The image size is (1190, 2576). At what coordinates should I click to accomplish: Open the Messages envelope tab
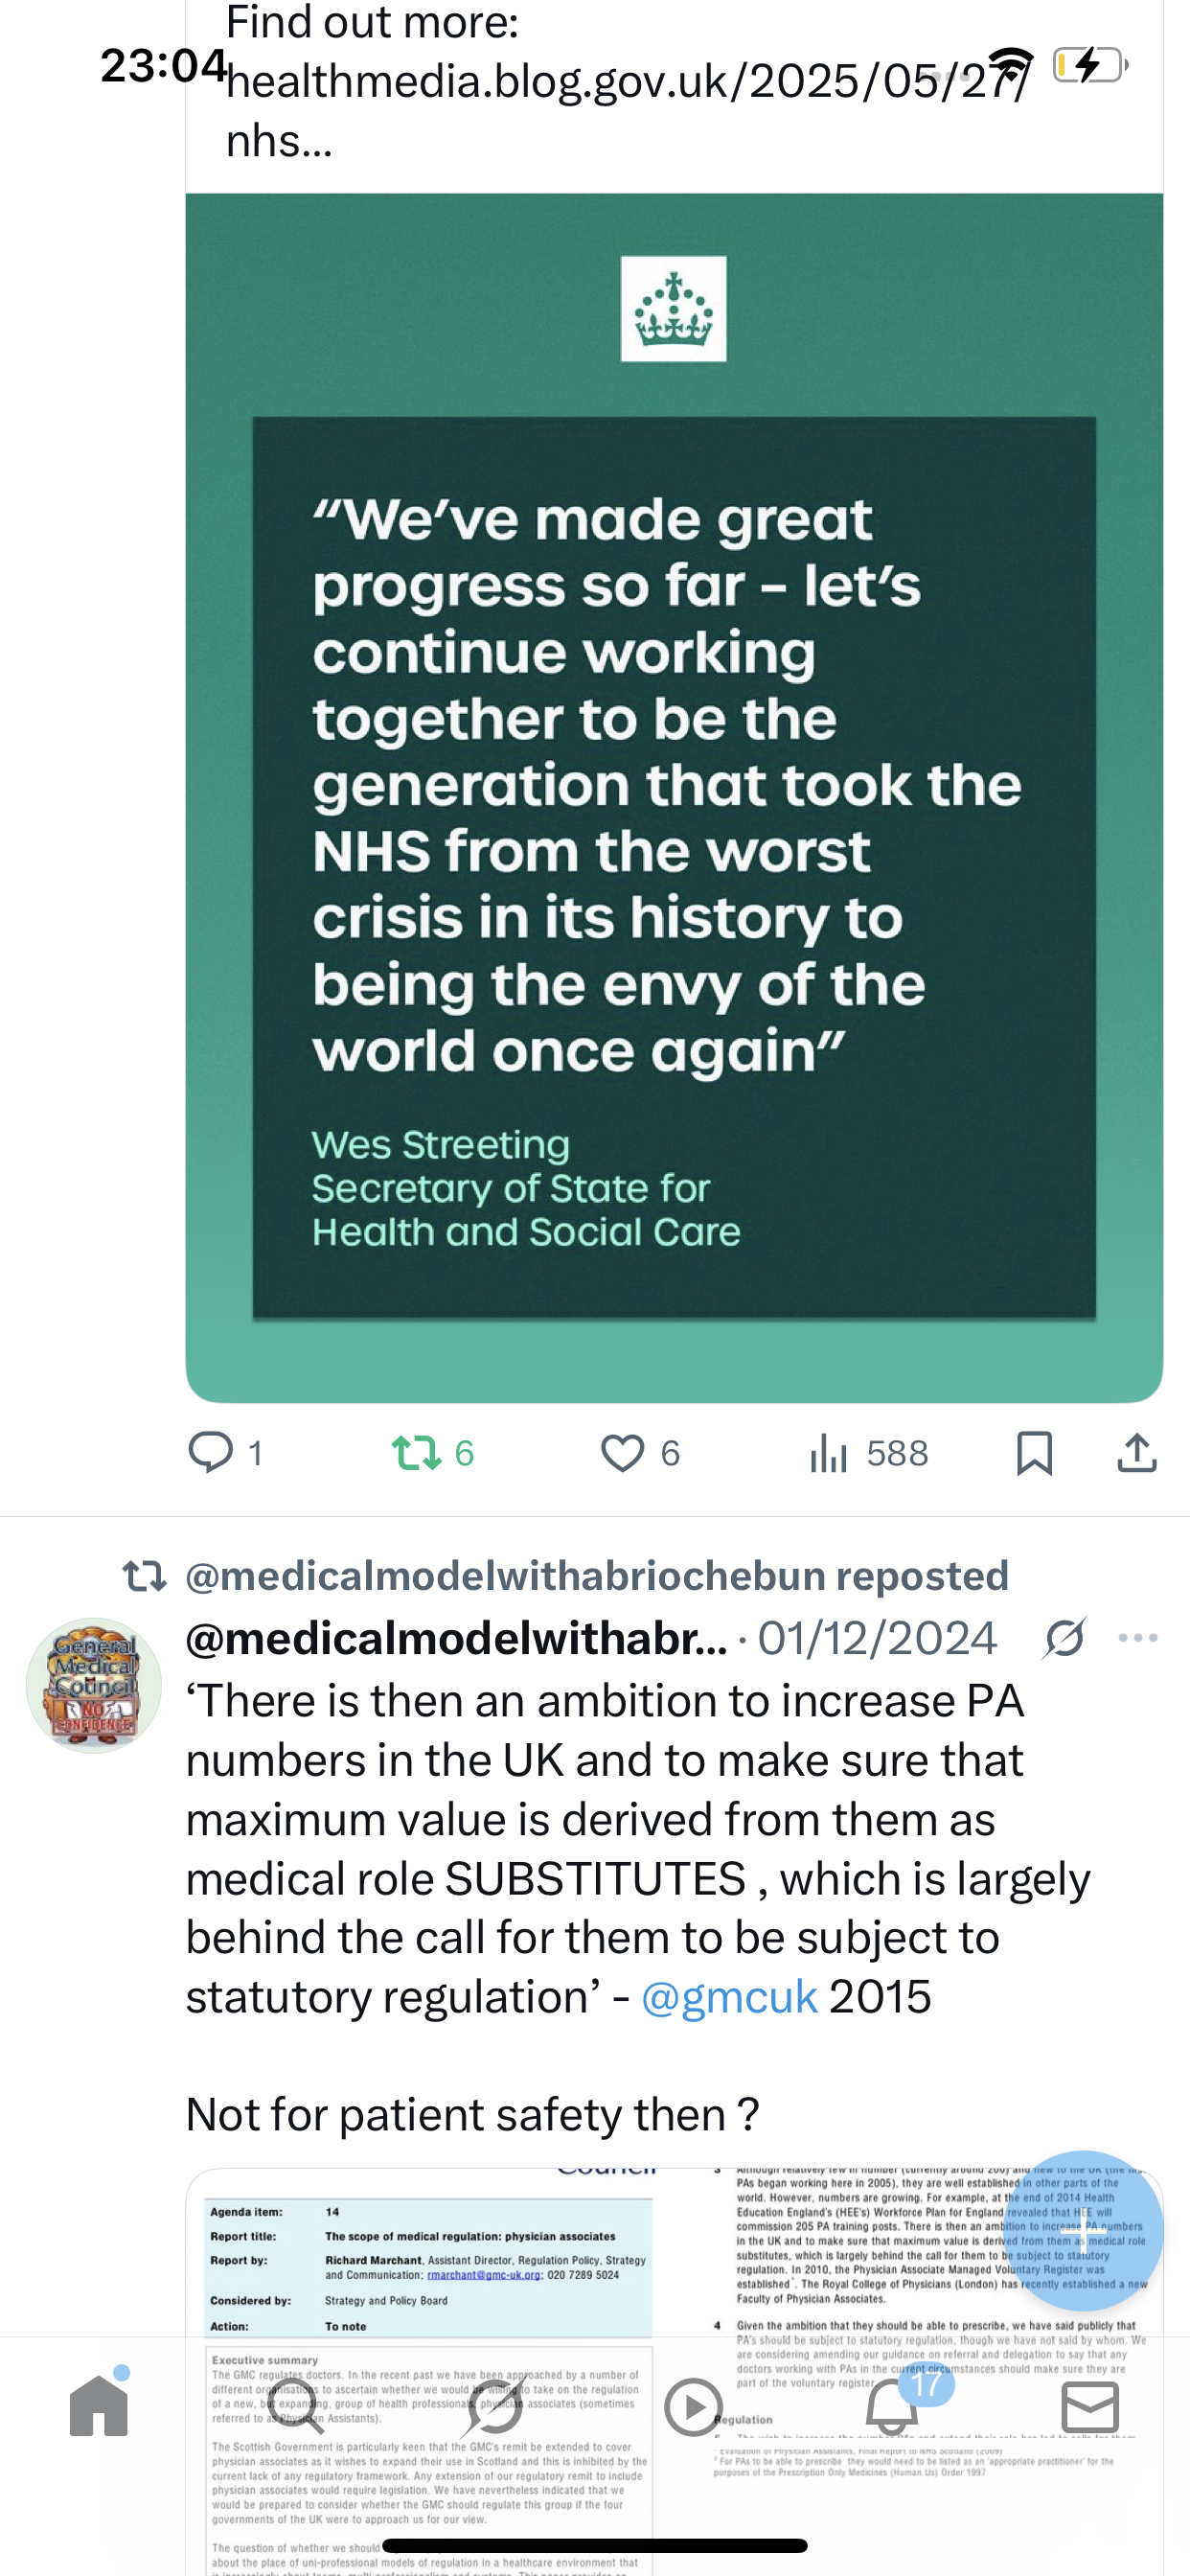pyautogui.click(x=1090, y=2406)
